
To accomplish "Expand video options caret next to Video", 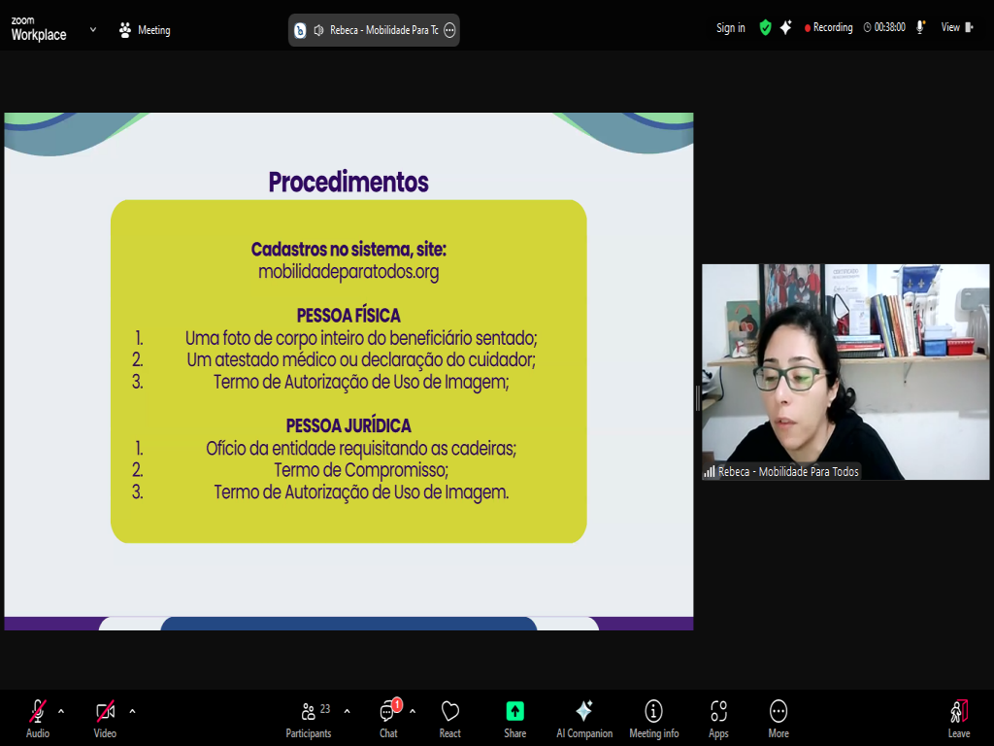I will [x=132, y=710].
